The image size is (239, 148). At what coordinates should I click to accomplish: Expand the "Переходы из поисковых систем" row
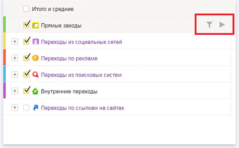(15, 75)
